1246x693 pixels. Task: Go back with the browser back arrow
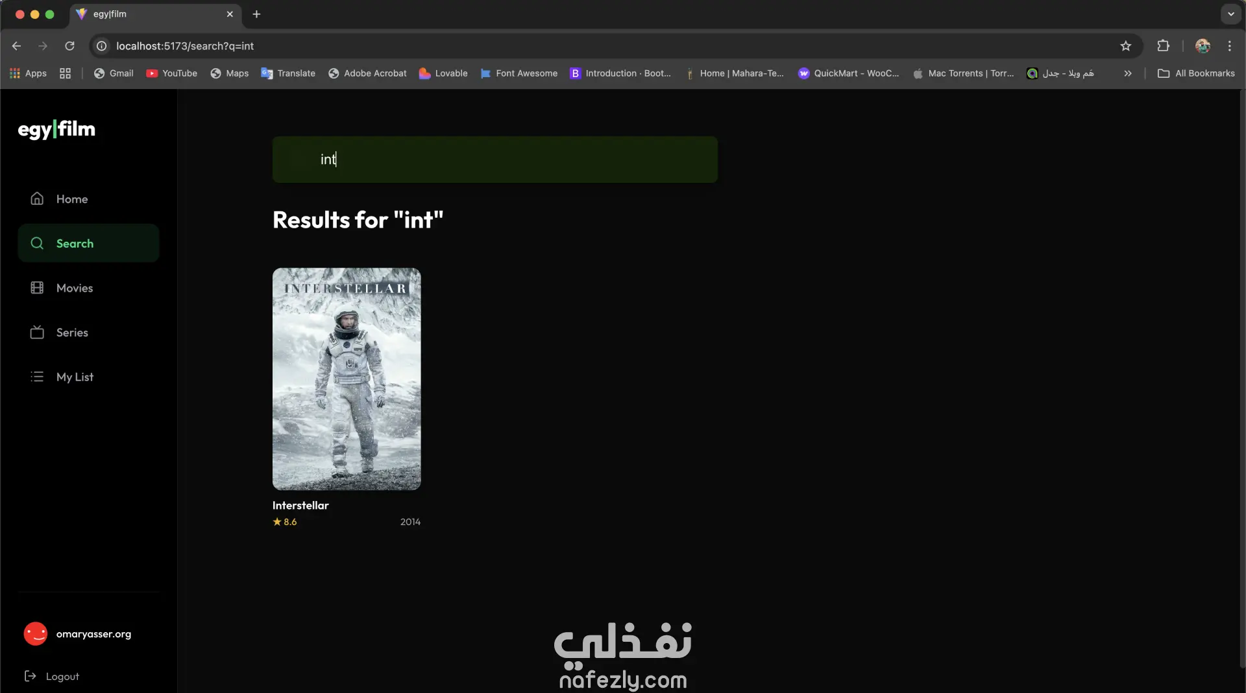tap(17, 46)
